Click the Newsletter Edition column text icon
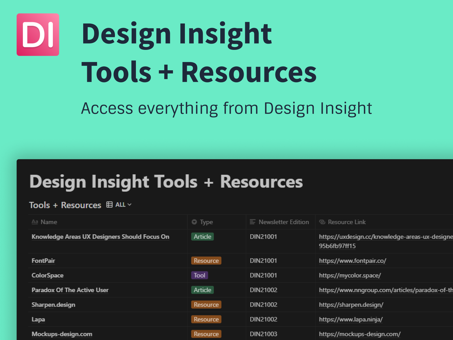Image resolution: width=453 pixels, height=340 pixels. tap(253, 222)
